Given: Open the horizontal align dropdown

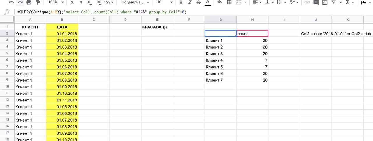Looking at the screenshot, I should coord(257,2).
